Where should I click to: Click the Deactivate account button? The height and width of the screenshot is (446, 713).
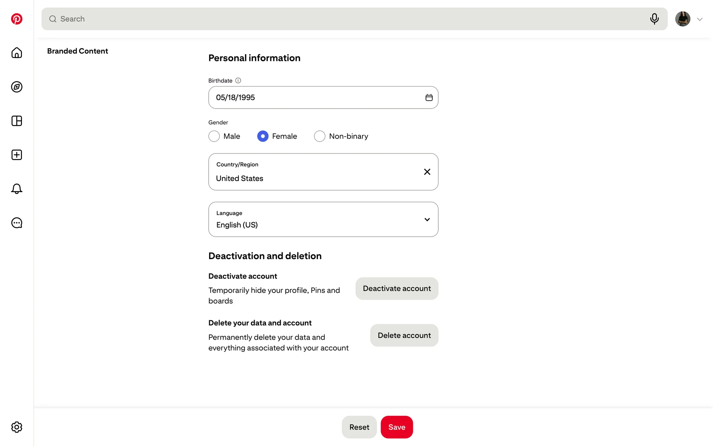tap(397, 288)
